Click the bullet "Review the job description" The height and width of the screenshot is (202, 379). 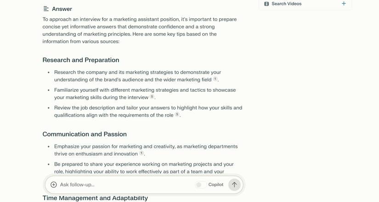(148, 112)
